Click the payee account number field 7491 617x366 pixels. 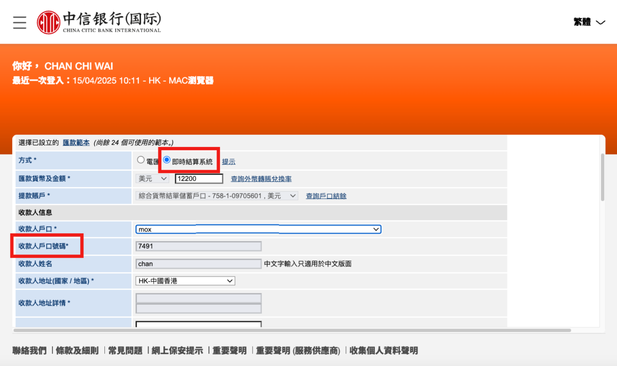click(x=198, y=246)
